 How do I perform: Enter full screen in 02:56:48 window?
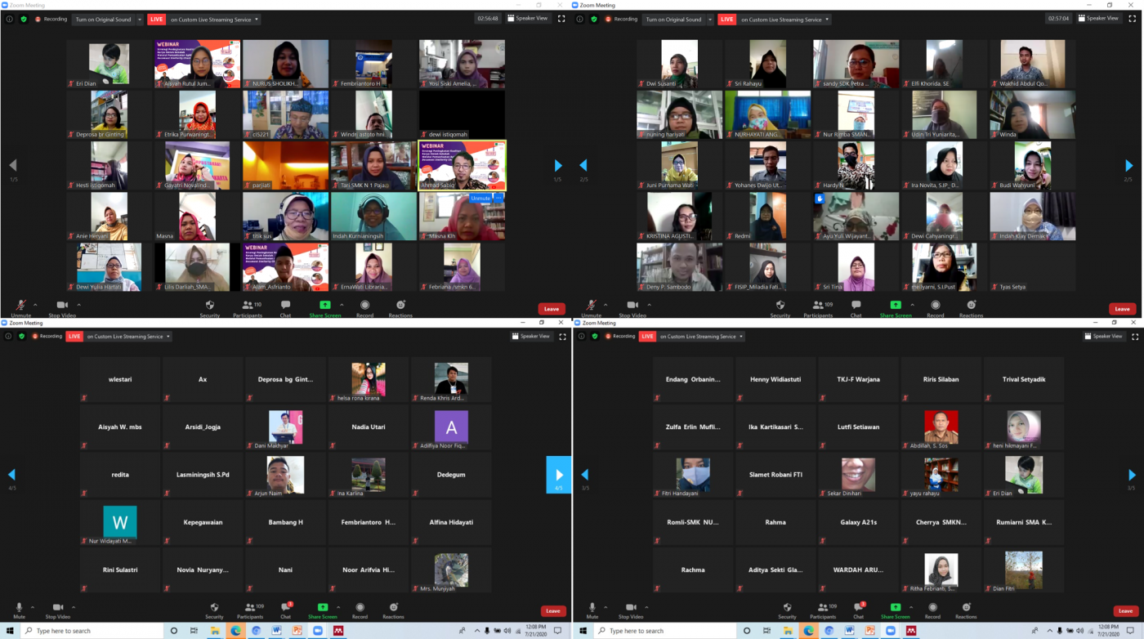click(x=561, y=19)
